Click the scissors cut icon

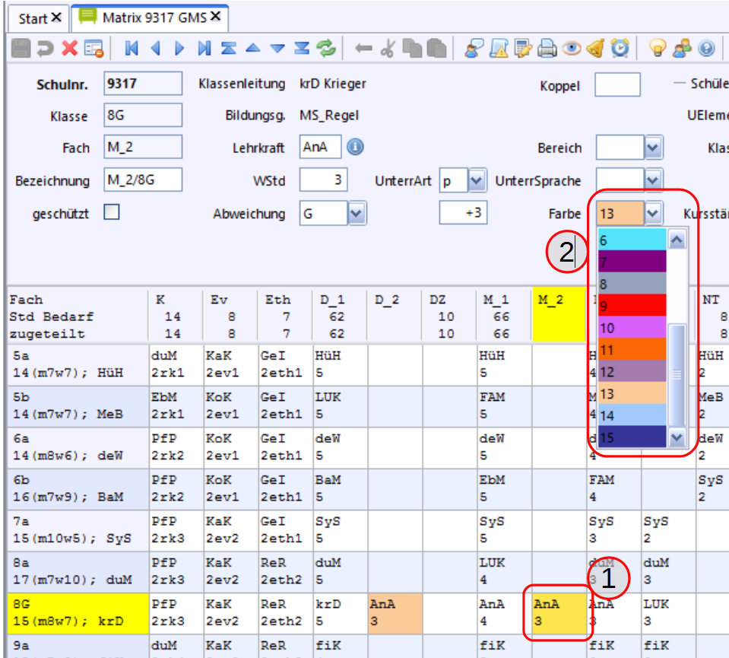(388, 48)
